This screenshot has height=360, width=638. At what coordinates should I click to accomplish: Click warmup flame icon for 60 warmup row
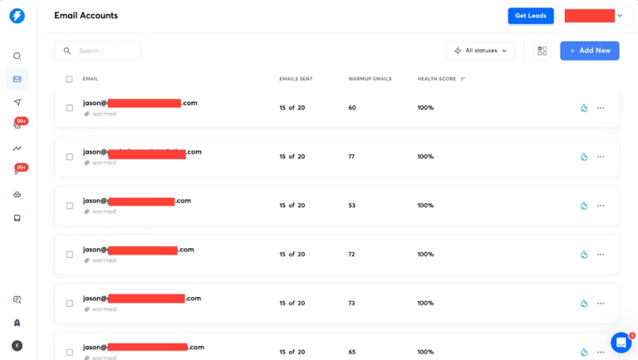[584, 108]
